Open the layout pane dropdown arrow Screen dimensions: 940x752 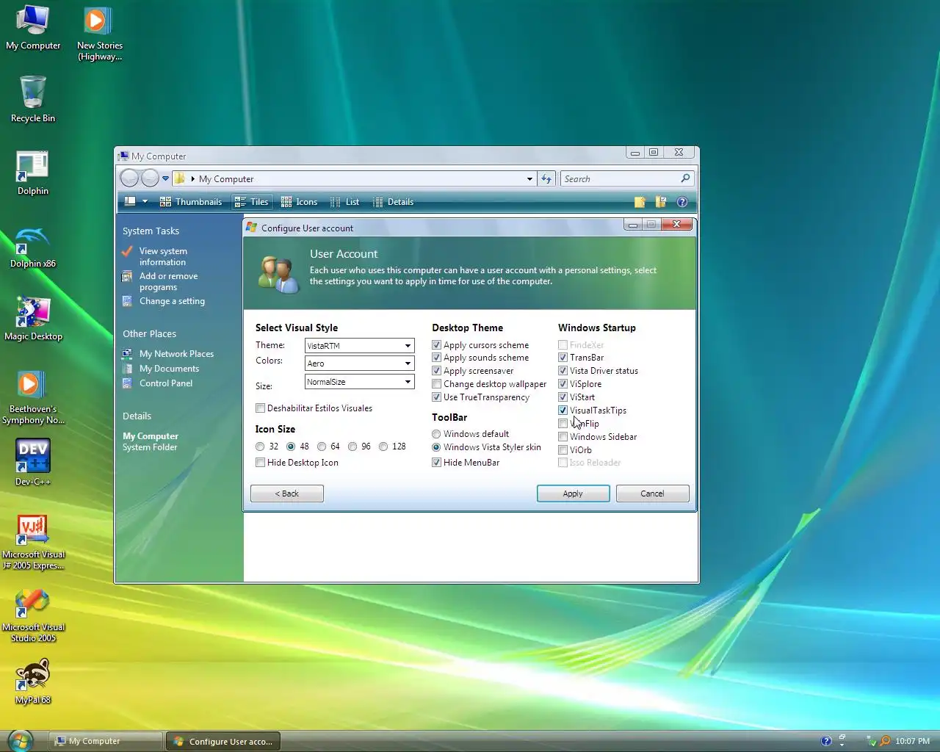[145, 201]
